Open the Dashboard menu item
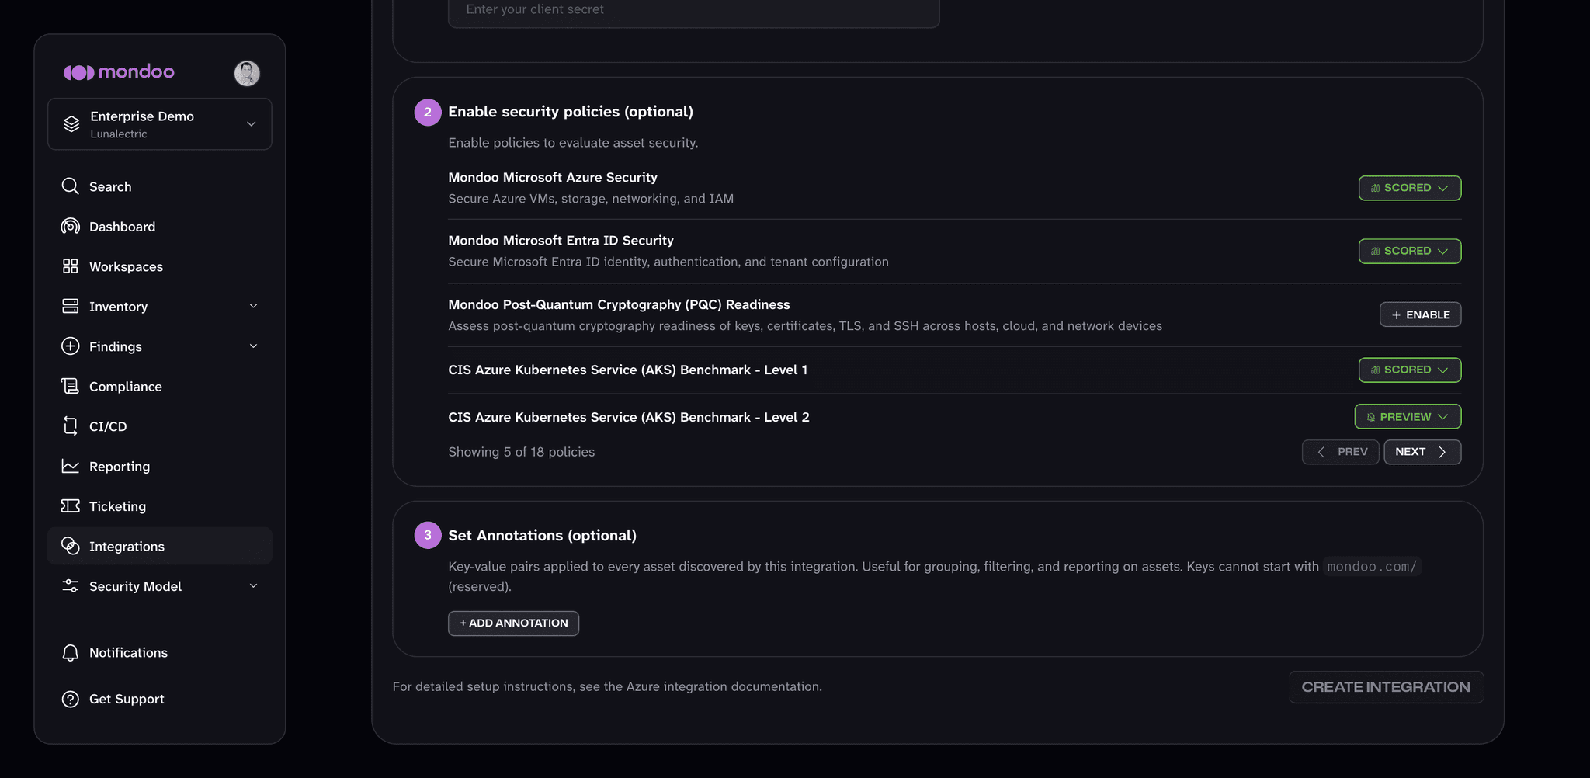 (160, 226)
